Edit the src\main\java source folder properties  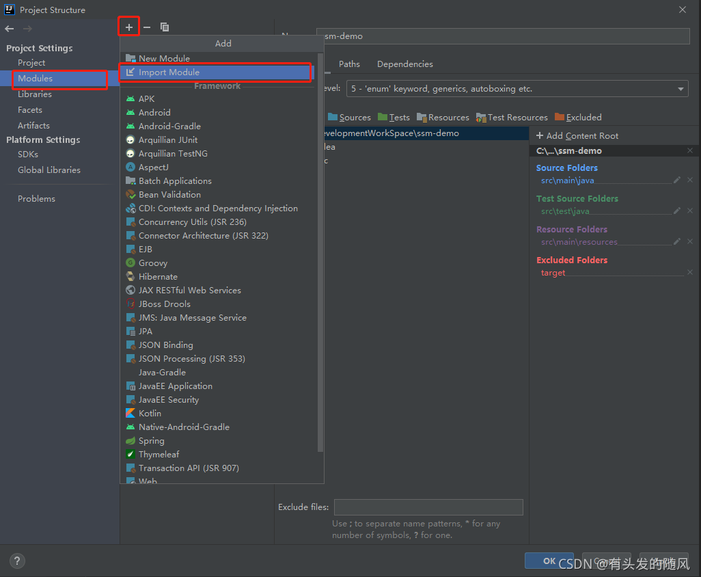tap(677, 180)
